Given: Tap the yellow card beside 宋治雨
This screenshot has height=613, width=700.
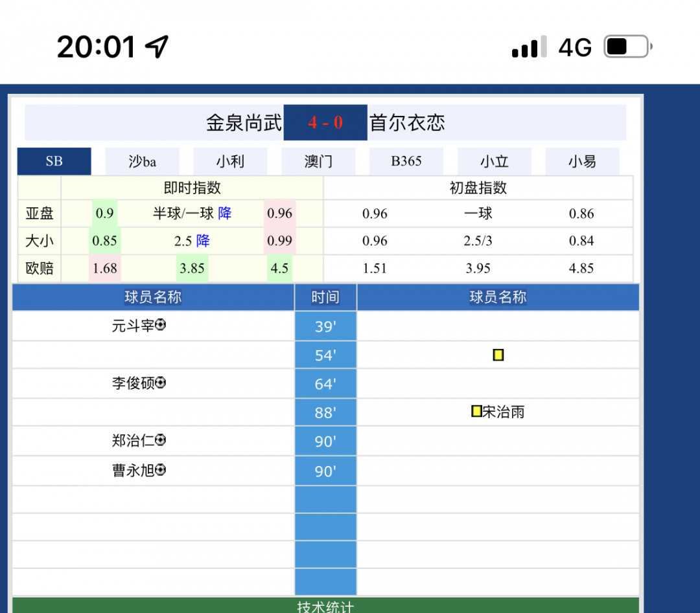Looking at the screenshot, I should [x=477, y=411].
